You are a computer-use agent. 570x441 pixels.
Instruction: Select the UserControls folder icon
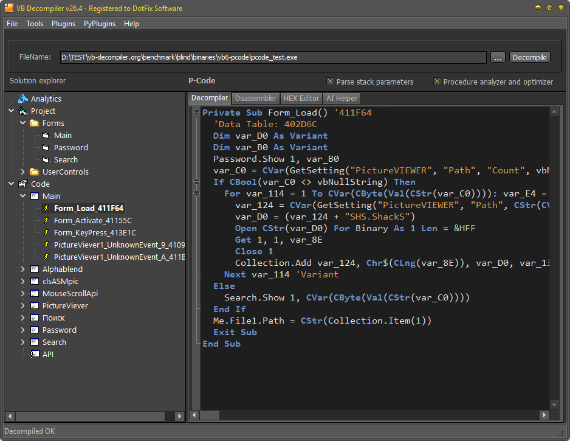(35, 172)
